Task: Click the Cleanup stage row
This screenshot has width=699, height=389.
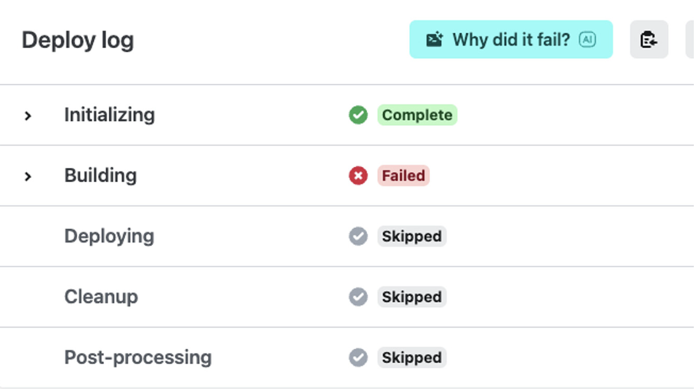Action: (x=101, y=297)
